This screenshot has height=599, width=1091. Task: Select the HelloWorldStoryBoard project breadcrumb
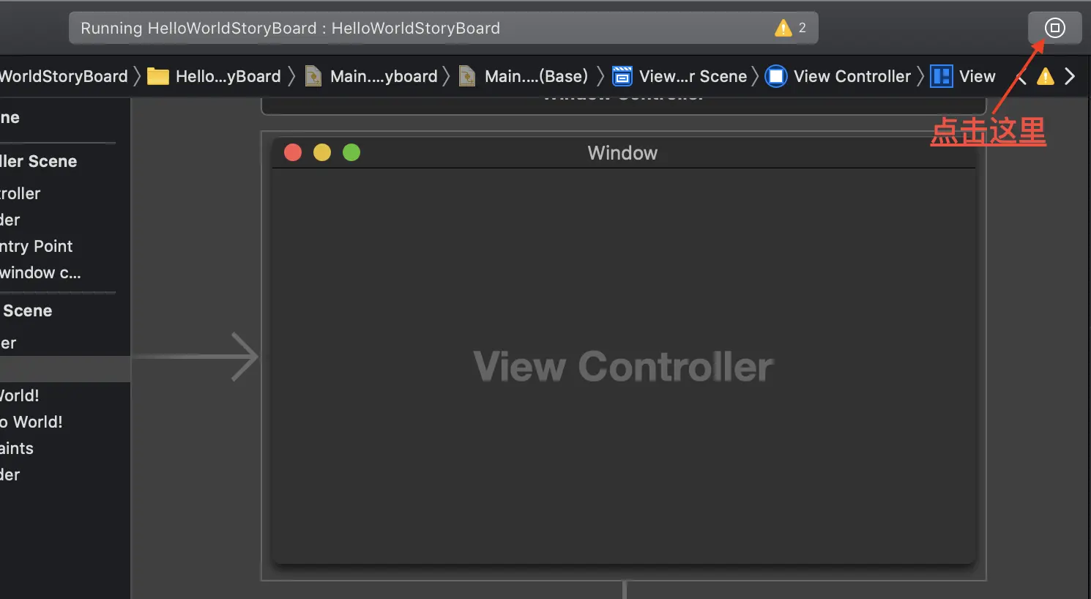click(x=64, y=75)
